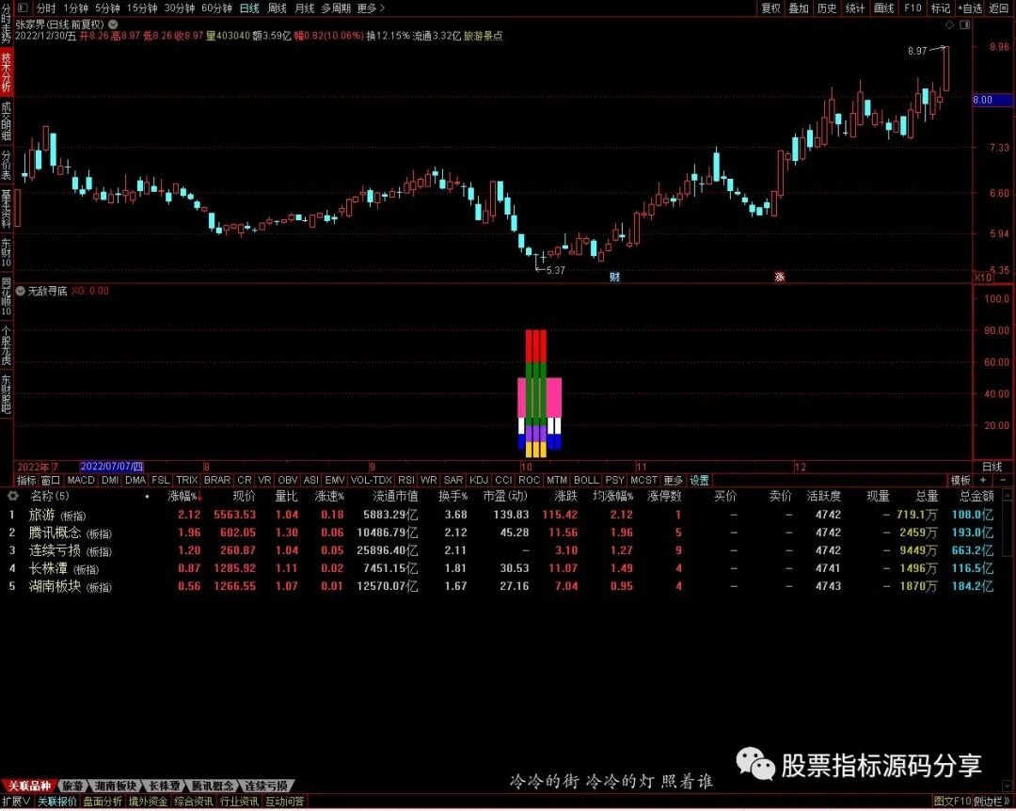
Task: Click the 统计 statistics button
Action: (x=854, y=8)
